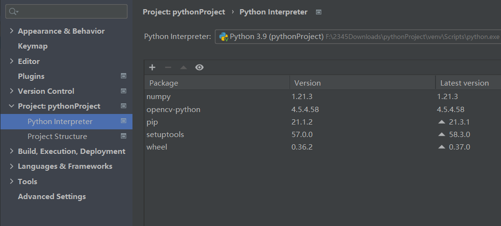501x226 pixels.
Task: Click in the settings search field
Action: click(66, 12)
